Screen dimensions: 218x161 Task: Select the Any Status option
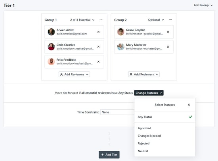(165, 117)
